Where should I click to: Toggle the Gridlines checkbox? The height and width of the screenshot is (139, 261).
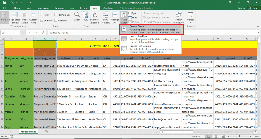point(42,21)
